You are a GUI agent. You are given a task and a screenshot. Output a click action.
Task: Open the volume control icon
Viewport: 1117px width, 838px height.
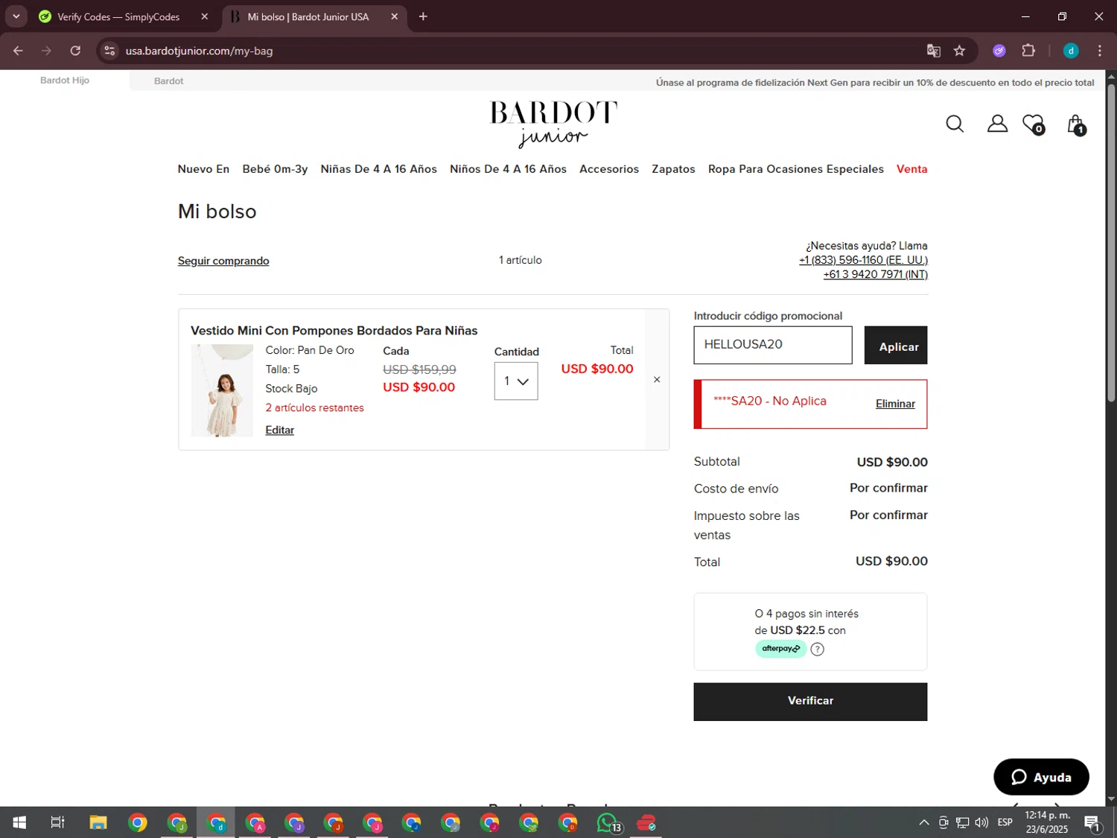tap(981, 822)
